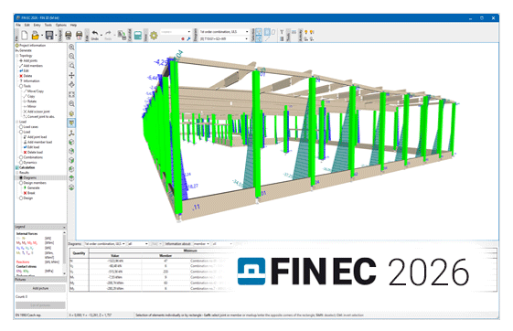513x331 pixels.
Task: Zoom out with the second magnifier icon
Action: 71,57
